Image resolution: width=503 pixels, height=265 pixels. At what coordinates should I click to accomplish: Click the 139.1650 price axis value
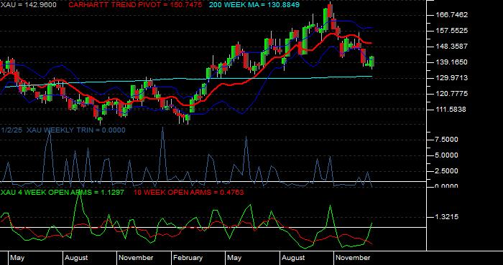click(451, 62)
